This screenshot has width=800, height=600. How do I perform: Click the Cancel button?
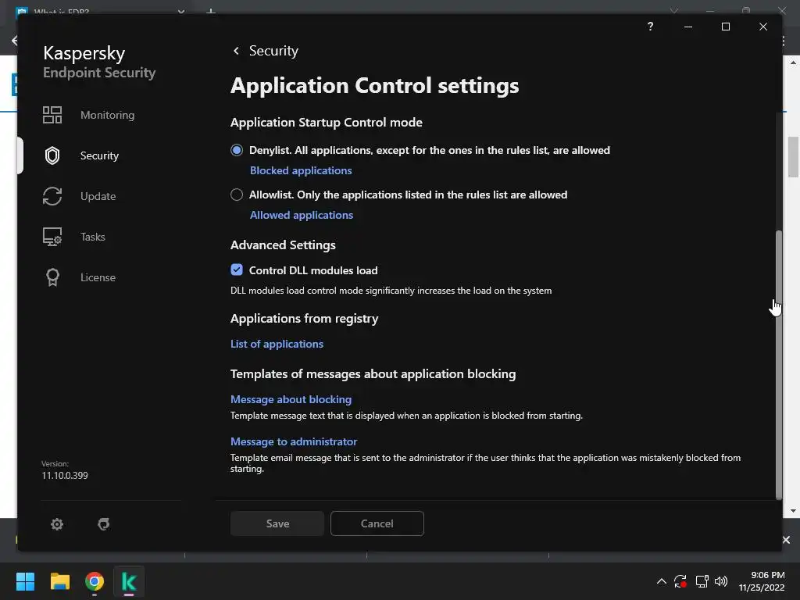point(377,523)
